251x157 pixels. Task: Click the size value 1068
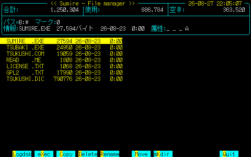66,66
